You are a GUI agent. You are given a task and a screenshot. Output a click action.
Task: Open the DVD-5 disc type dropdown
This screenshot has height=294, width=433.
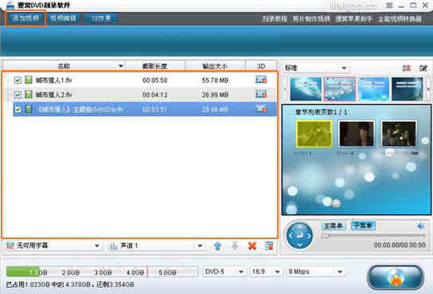pos(224,272)
